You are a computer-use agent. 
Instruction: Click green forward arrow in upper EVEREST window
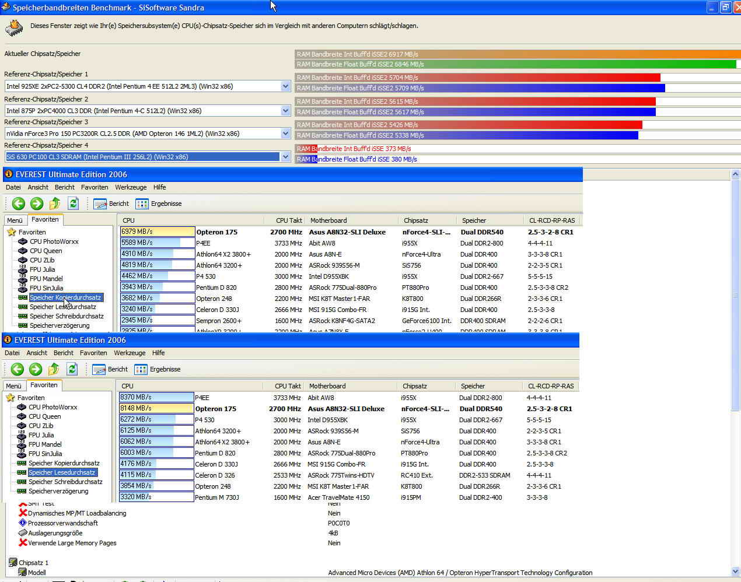(37, 203)
